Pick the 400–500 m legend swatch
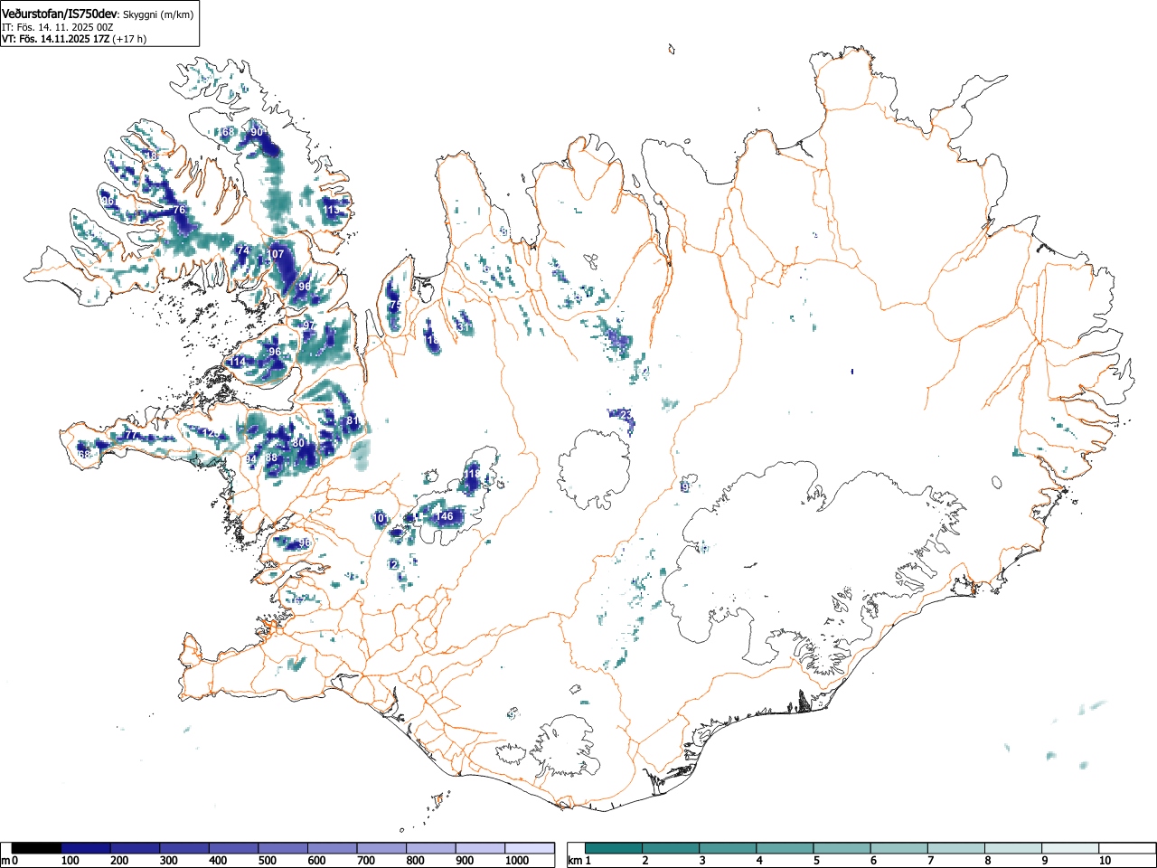Image resolution: width=1157 pixels, height=868 pixels. coord(233,848)
